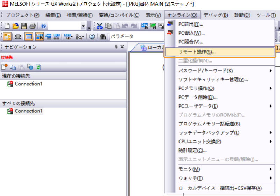280x196 pixels.
Task: Click the パラメータ search input field
Action: pyautogui.click(x=137, y=37)
